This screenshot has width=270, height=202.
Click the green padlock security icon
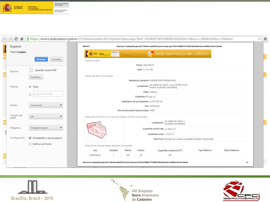28,39
